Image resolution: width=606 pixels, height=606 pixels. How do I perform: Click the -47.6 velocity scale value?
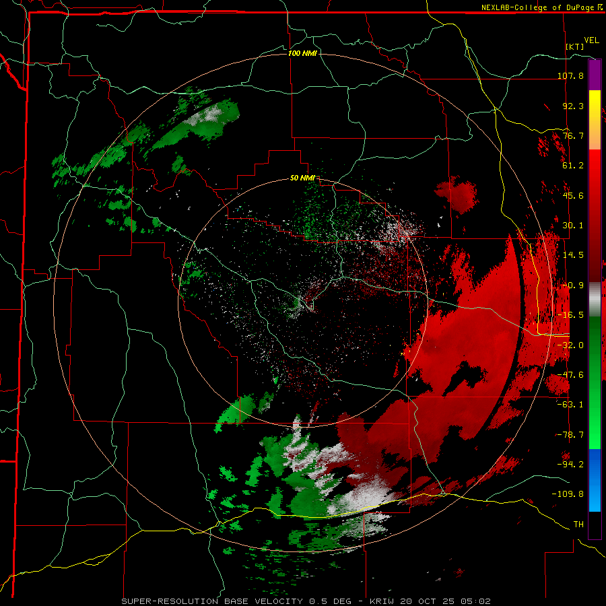571,375
